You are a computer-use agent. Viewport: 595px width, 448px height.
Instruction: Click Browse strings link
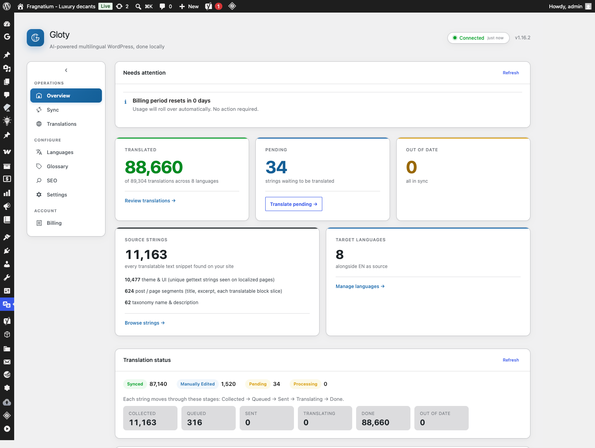point(144,323)
